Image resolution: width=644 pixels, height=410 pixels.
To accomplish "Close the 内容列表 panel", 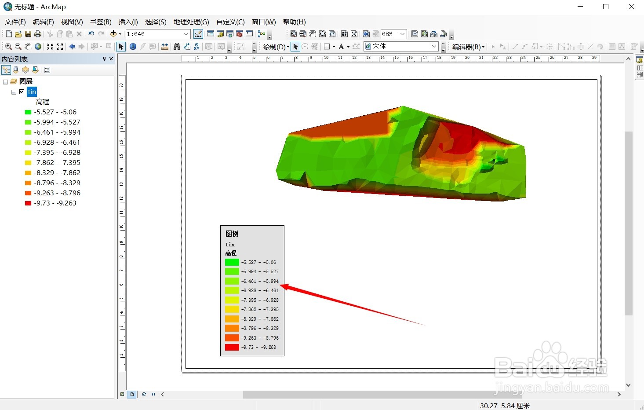I will click(111, 59).
